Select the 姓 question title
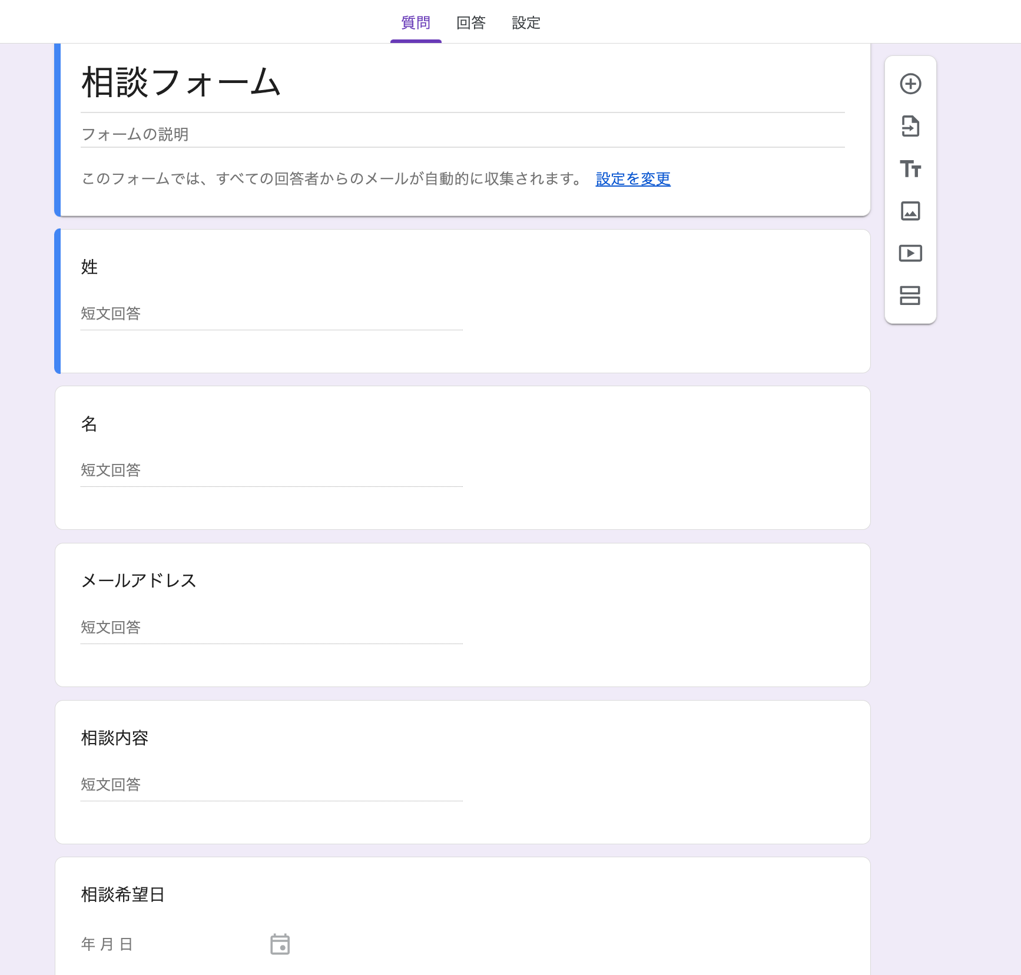This screenshot has width=1021, height=975. [x=89, y=267]
